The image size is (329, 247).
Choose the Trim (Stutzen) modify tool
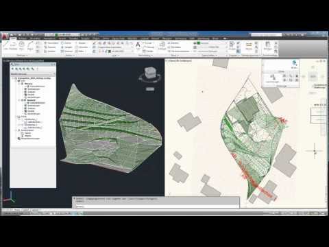[80, 43]
